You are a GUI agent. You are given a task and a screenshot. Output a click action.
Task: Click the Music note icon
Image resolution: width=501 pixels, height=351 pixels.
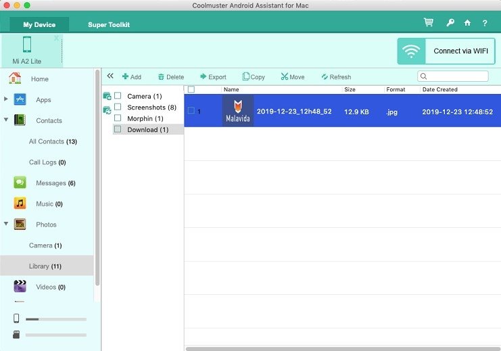tap(20, 204)
